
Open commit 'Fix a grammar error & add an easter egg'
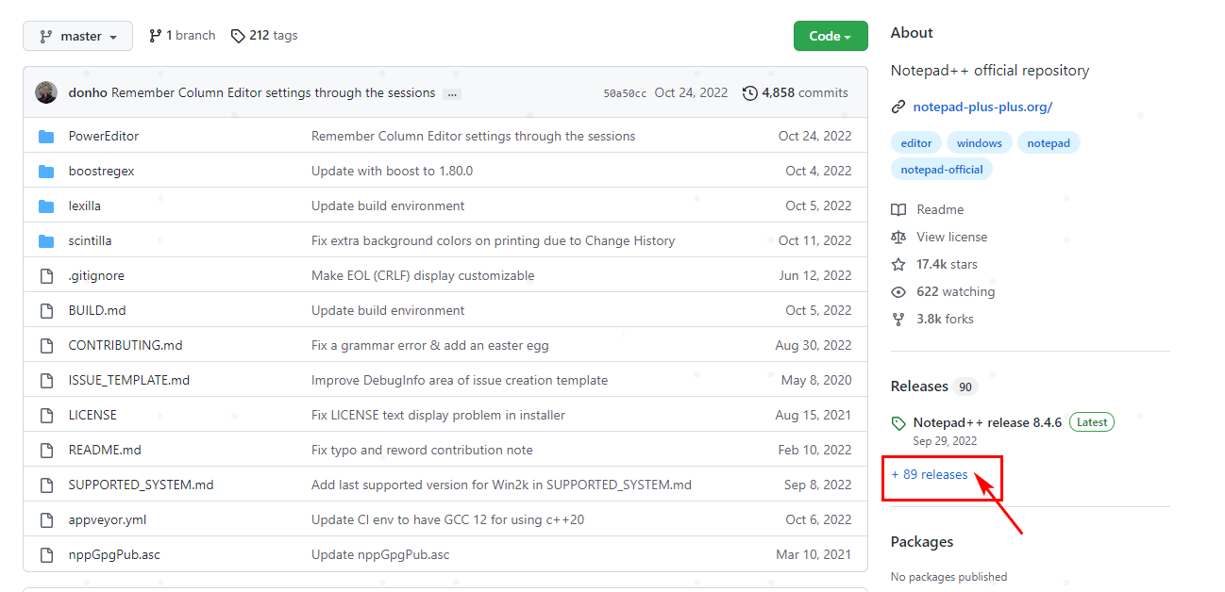point(429,346)
